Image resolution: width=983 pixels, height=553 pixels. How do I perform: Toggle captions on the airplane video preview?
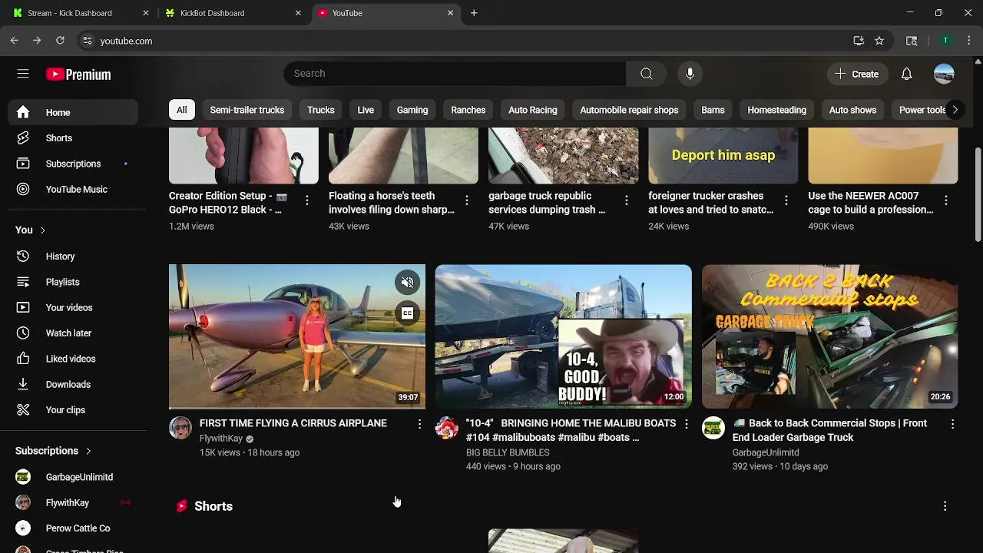407,313
